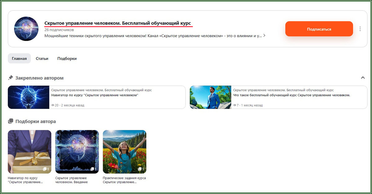The width and height of the screenshot is (372, 194).
Task: Switch to the Подборки tab
Action: tap(67, 58)
